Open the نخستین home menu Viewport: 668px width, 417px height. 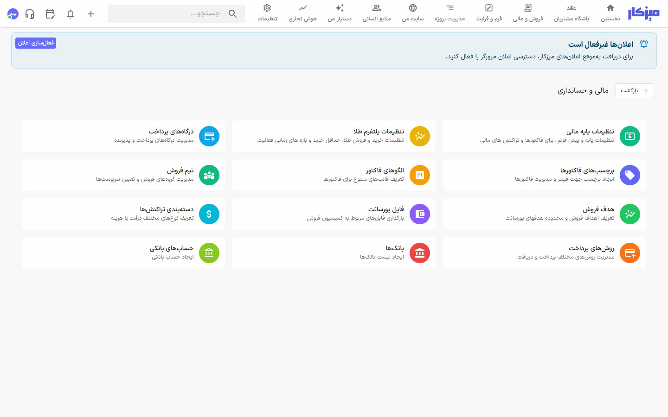coord(610,13)
